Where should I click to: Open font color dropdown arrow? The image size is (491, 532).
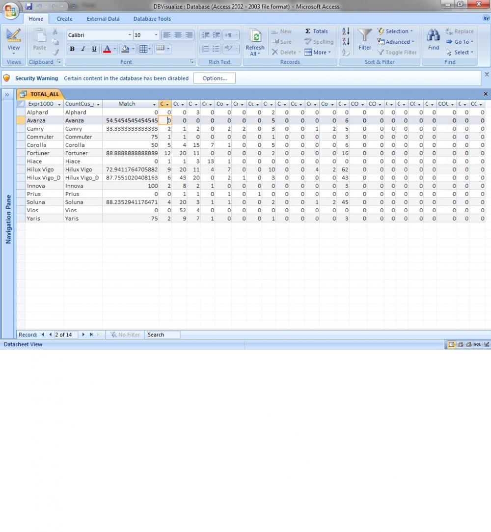[115, 49]
